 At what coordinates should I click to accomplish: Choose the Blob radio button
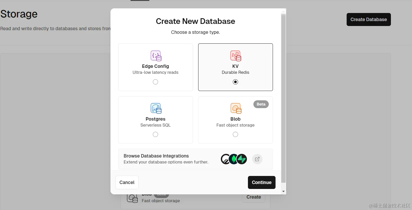235,134
